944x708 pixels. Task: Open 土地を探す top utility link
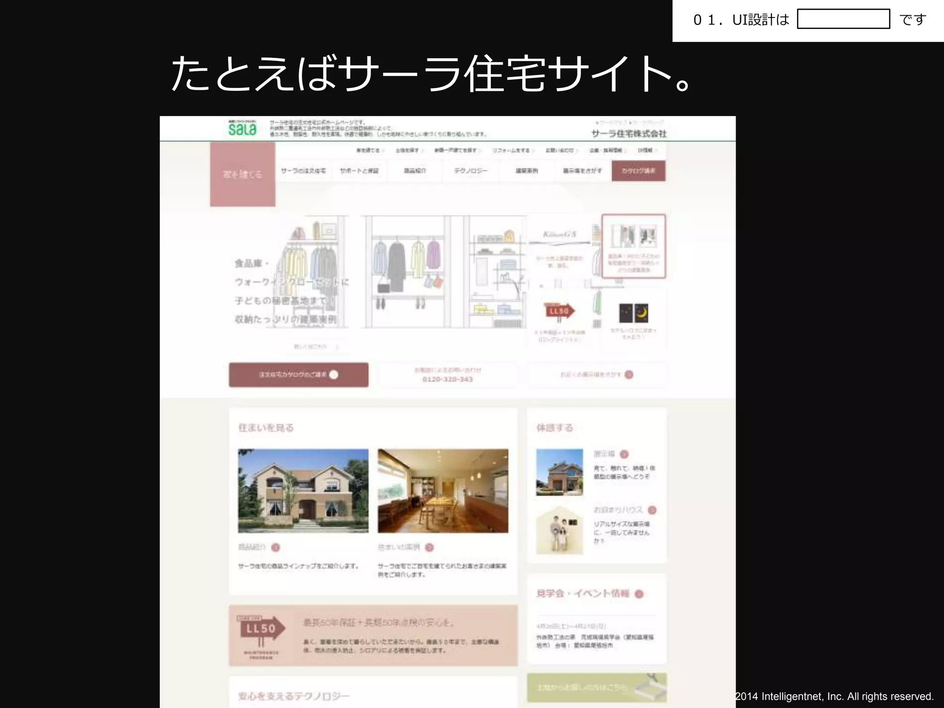[x=408, y=150]
